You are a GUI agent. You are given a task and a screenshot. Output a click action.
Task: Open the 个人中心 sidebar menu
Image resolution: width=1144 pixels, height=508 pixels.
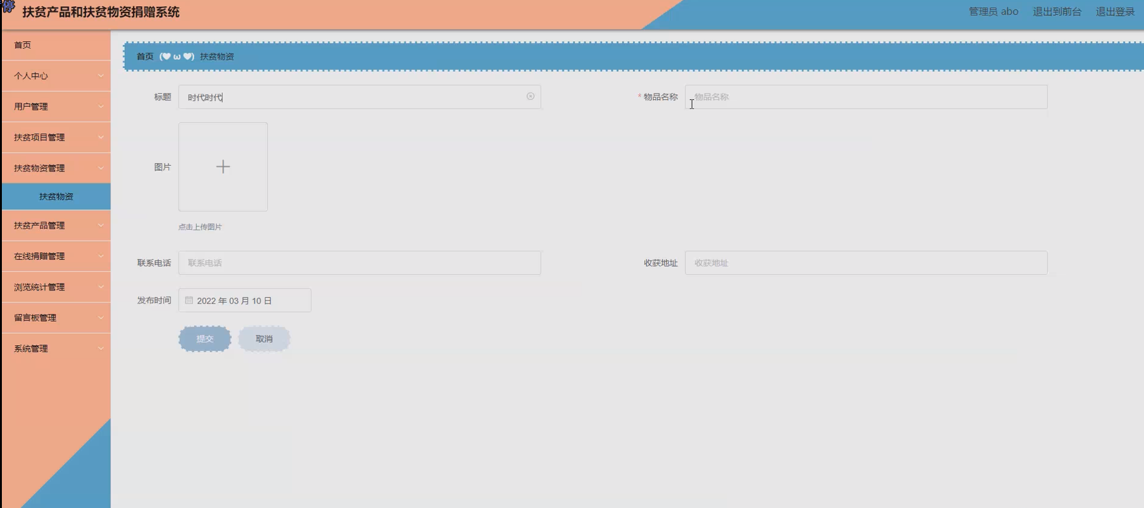tap(56, 76)
